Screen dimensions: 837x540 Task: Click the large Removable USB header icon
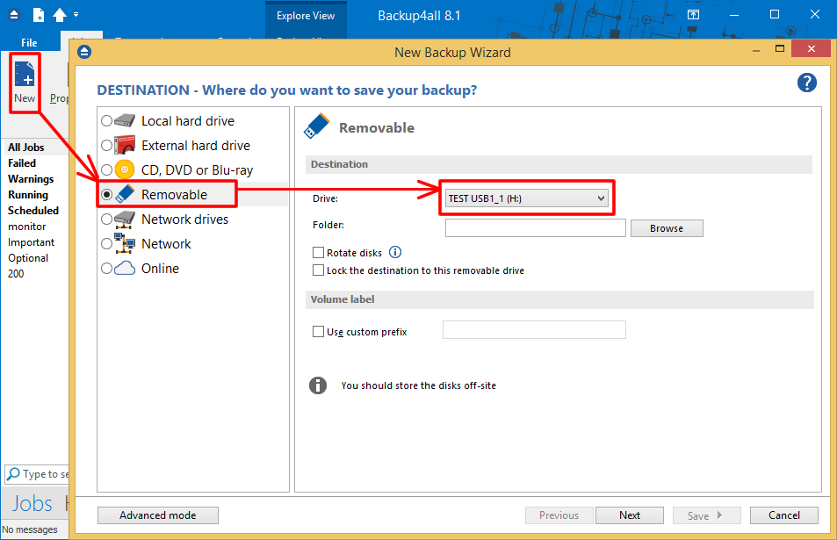tap(317, 126)
